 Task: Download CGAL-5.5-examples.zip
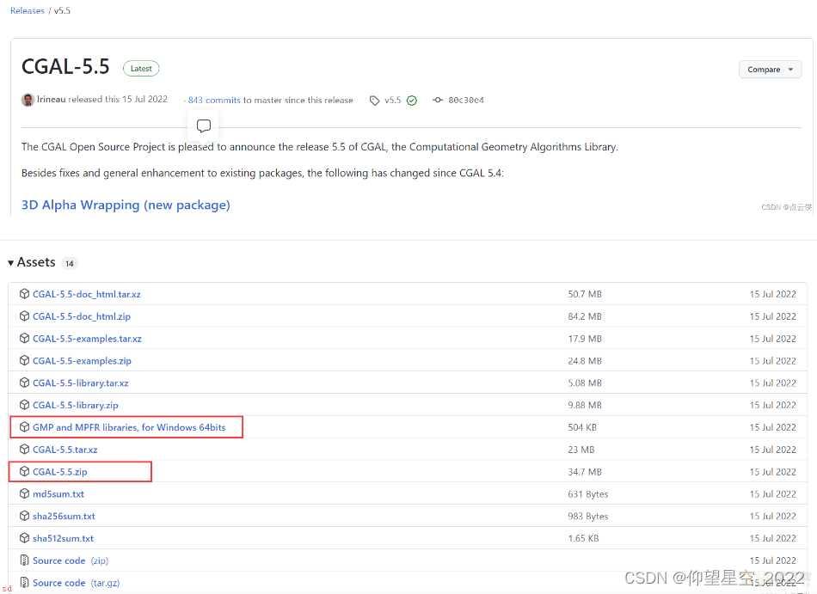click(82, 361)
